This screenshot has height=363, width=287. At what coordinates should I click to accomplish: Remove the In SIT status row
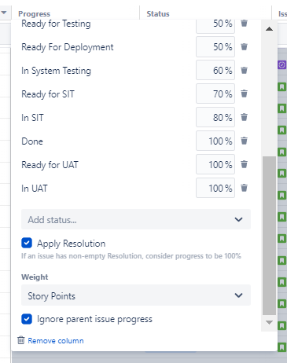point(244,117)
